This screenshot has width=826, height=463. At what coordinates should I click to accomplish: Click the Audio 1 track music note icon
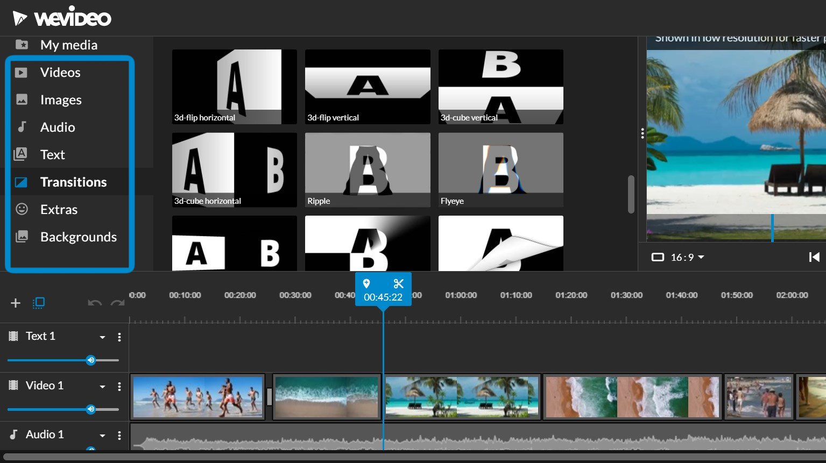pos(14,434)
